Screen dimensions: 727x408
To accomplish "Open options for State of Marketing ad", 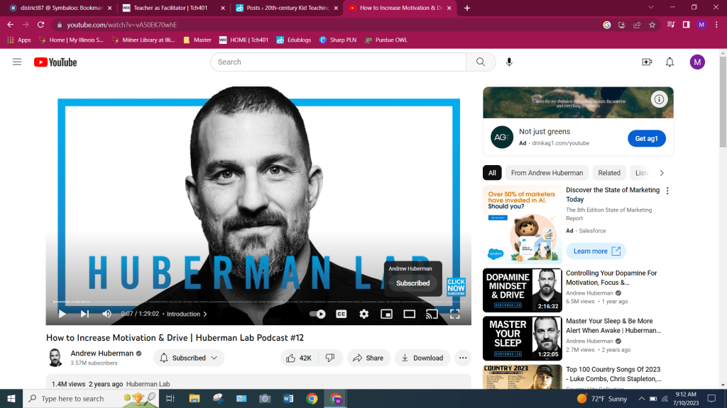I will pyautogui.click(x=667, y=191).
